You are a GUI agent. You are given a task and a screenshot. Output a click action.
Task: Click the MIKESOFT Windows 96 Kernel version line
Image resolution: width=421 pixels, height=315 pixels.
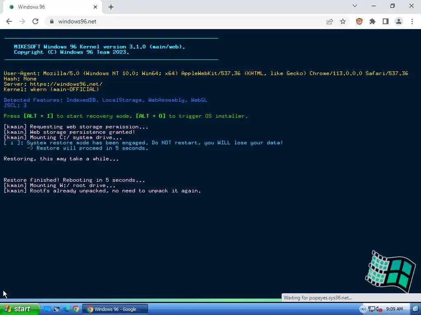[99, 47]
